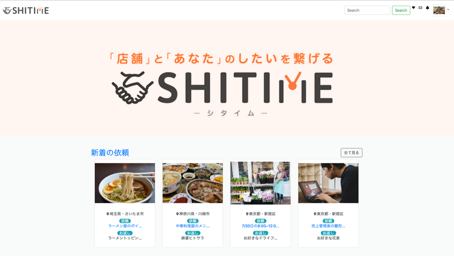The width and height of the screenshot is (454, 256).
Task: Click the SHITIME logo in navbar
Action: 26,10
